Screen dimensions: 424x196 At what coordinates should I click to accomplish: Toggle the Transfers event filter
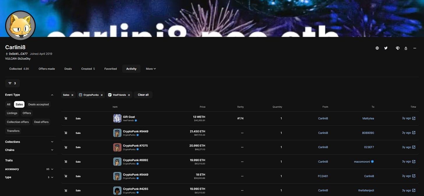point(13,131)
